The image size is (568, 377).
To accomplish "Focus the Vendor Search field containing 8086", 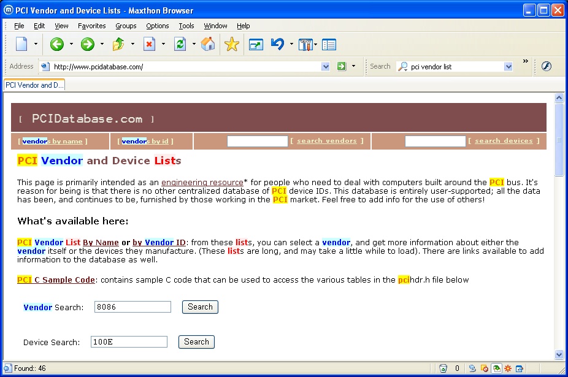I will pos(132,307).
